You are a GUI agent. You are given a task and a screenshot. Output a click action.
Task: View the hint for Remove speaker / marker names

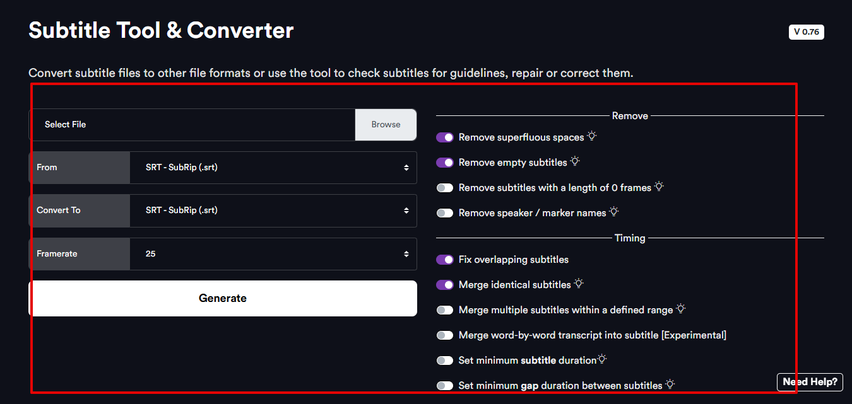tap(613, 211)
